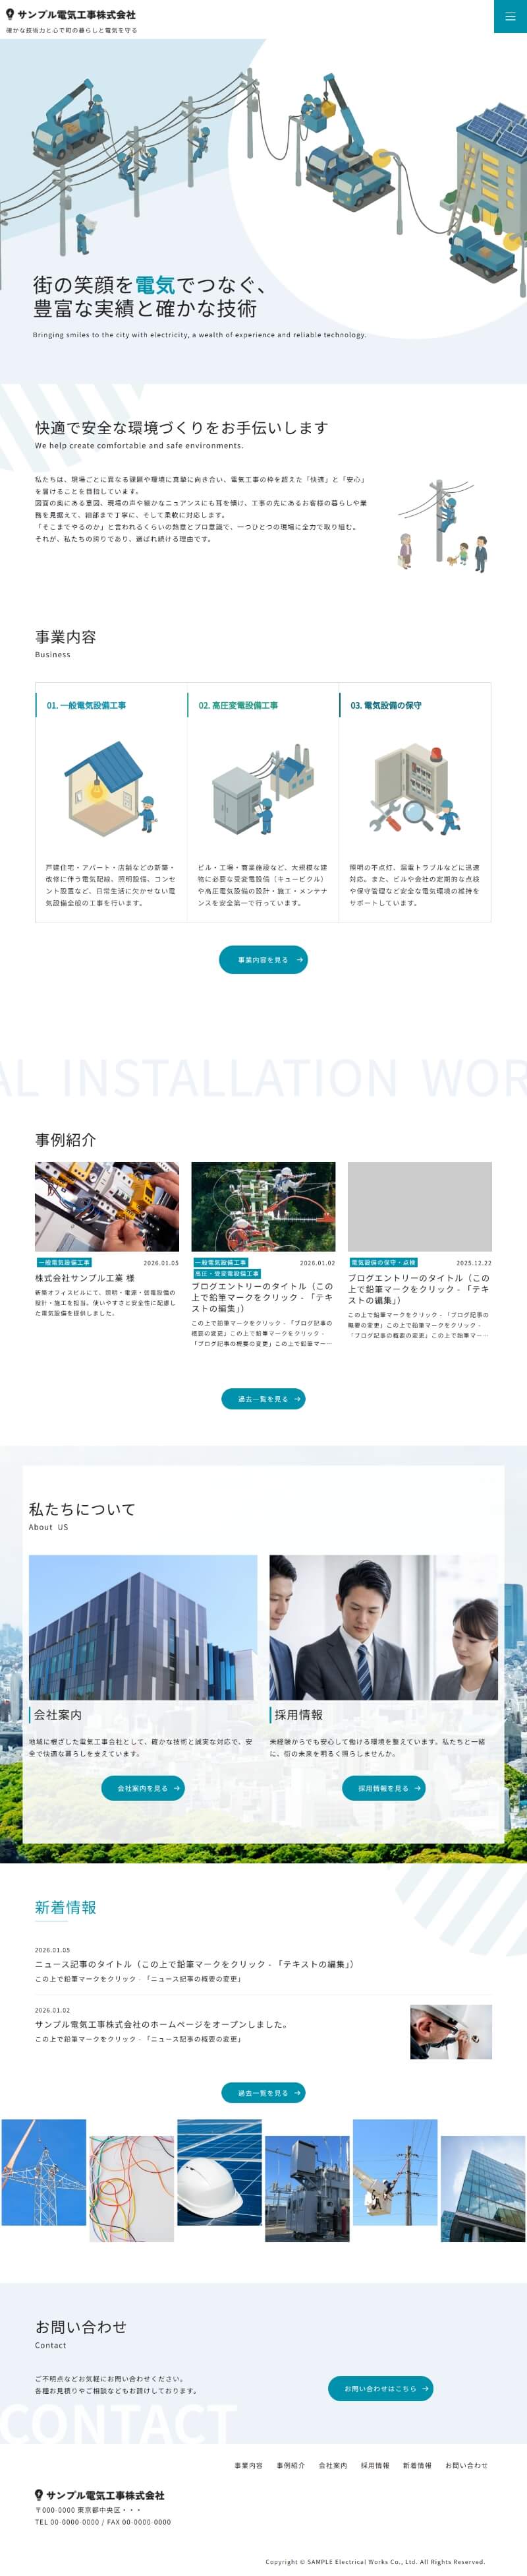Open the hamburger menu in header
This screenshot has width=527, height=2576.
click(510, 16)
